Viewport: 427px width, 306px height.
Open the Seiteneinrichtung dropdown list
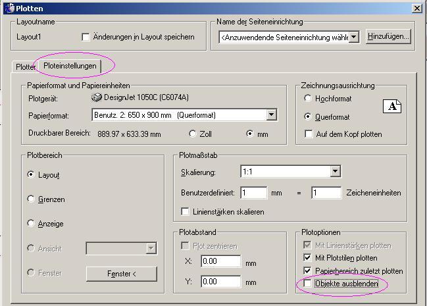pyautogui.click(x=353, y=37)
